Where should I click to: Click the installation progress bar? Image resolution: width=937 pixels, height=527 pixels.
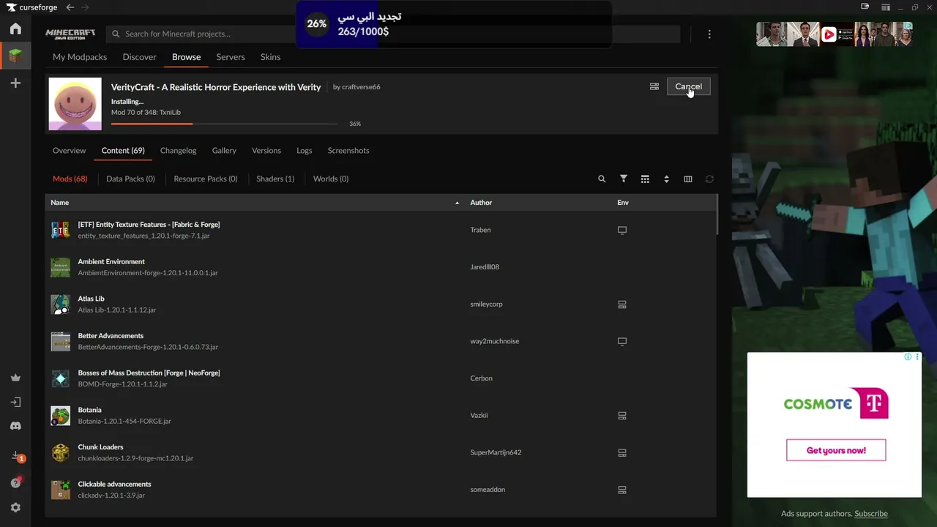pyautogui.click(x=225, y=124)
